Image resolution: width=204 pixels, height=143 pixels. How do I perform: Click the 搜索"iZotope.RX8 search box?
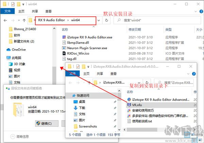(x=174, y=83)
